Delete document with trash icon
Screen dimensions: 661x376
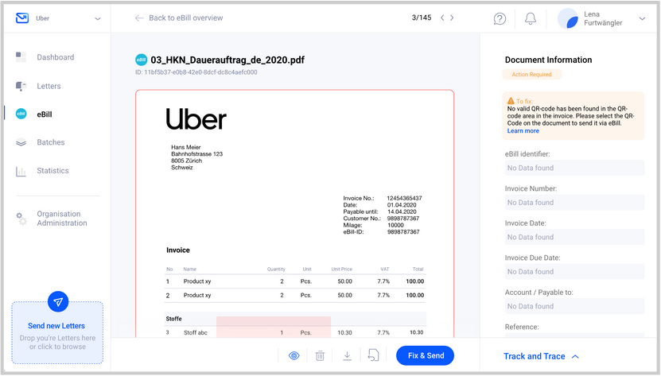pyautogui.click(x=320, y=356)
